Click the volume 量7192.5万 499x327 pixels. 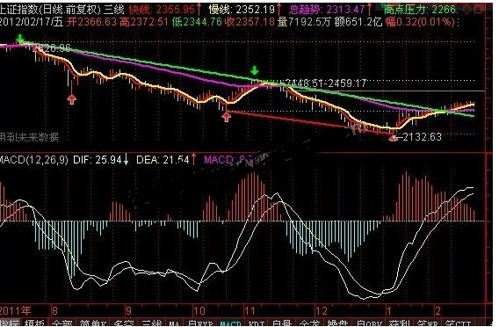[304, 22]
